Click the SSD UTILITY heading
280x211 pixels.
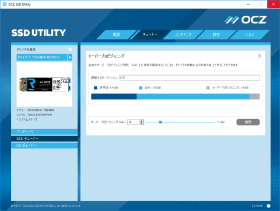38,33
